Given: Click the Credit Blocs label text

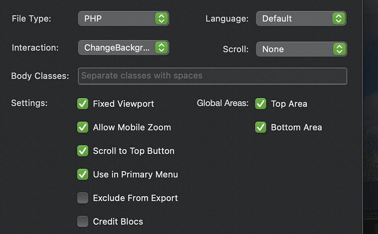Looking at the screenshot, I should coord(118,221).
